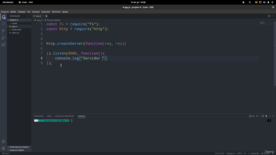
Task: Open new terminal profile dropdown arrow
Action: 259,116
